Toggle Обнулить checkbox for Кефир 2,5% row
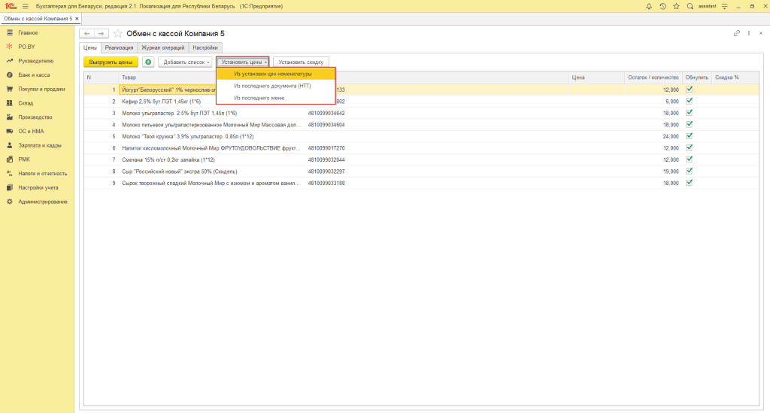Screen dimensions: 770x413 click(689, 101)
